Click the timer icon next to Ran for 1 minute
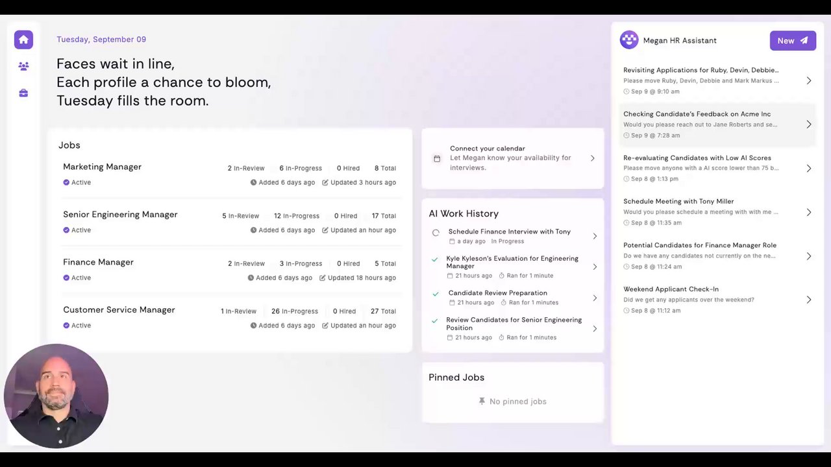 (501, 276)
